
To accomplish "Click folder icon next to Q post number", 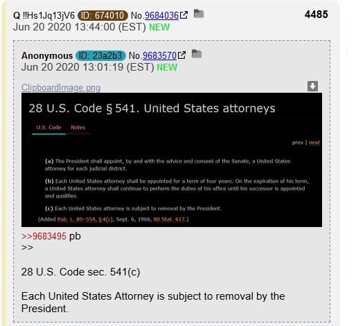I will 199,14.
